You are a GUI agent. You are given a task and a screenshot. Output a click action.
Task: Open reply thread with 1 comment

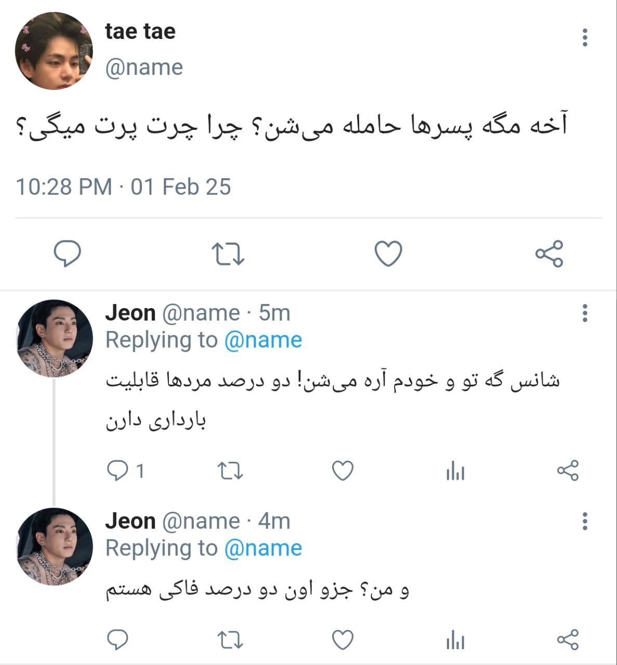tap(118, 471)
